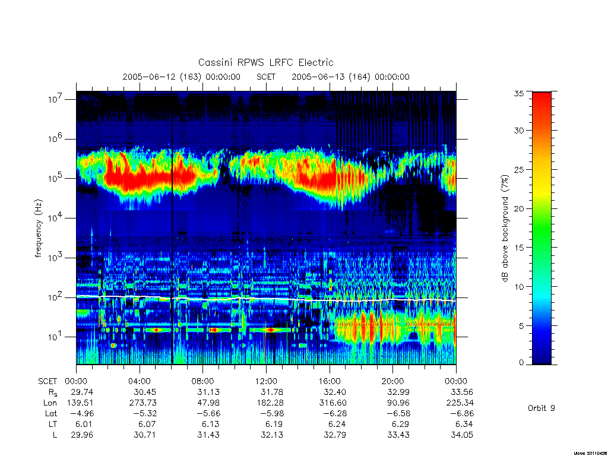
Task: Click the Rs value '33.56'
Action: point(462,392)
